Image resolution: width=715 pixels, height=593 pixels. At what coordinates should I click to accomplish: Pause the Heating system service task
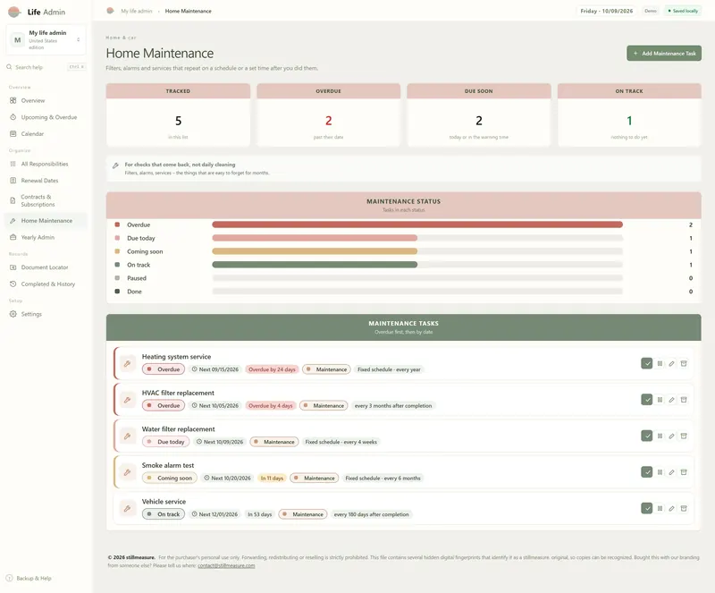coord(660,363)
